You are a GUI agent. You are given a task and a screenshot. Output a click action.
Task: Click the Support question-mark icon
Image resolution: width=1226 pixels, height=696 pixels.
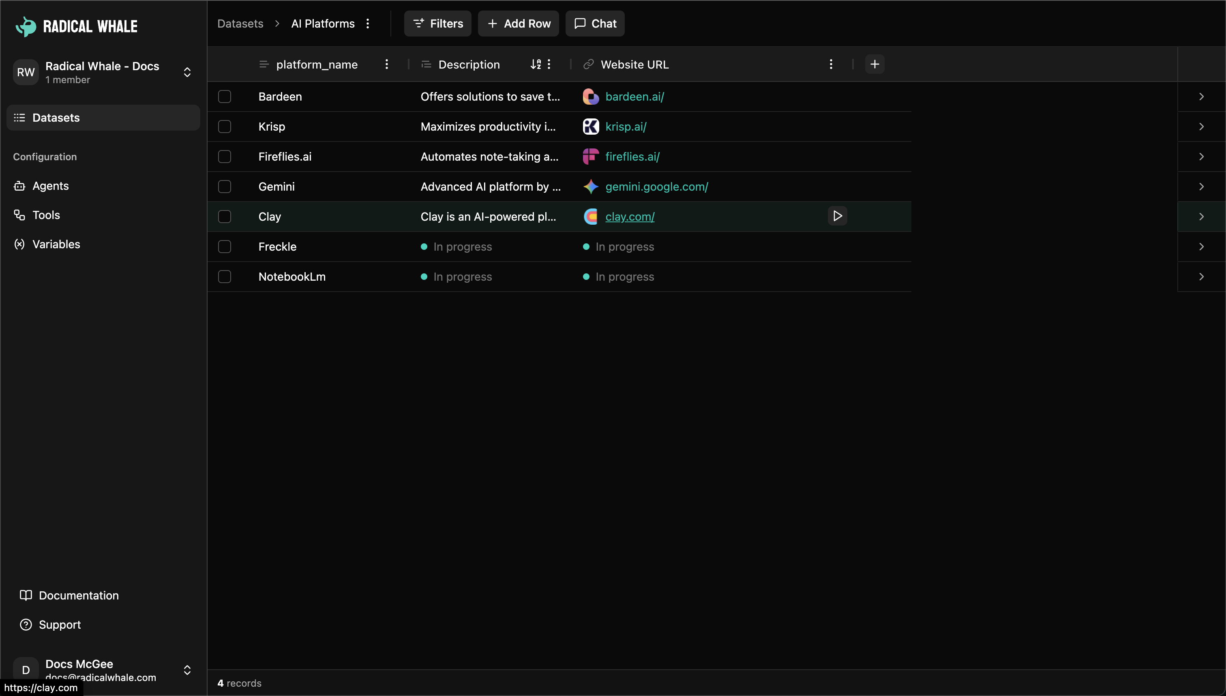point(26,624)
